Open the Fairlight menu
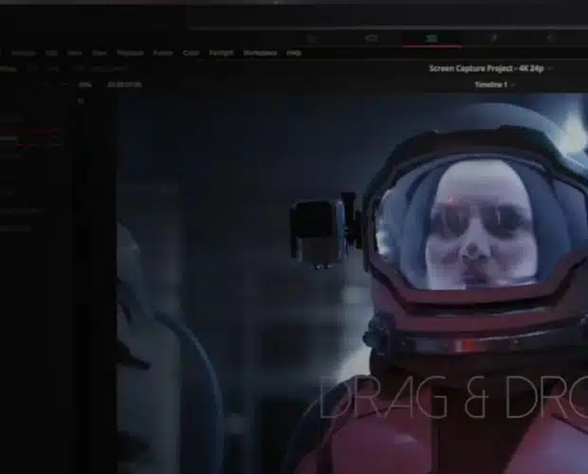 (221, 53)
